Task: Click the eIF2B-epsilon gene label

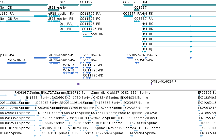Action: tap(57, 8)
